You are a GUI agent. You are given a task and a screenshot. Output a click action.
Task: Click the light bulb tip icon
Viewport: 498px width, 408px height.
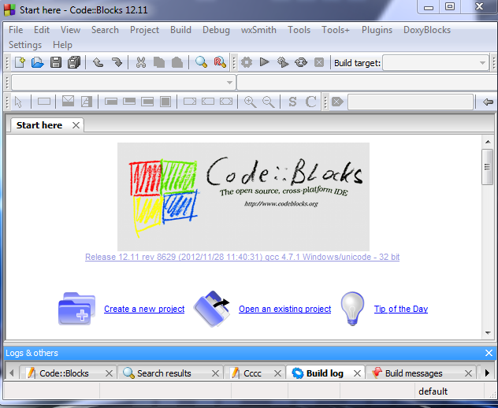pos(352,309)
